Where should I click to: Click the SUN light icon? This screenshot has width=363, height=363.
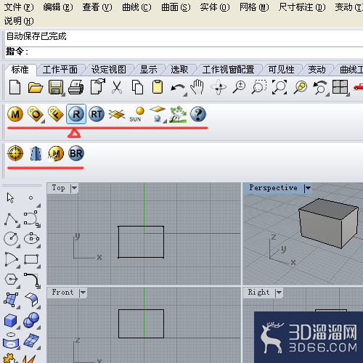pos(136,114)
